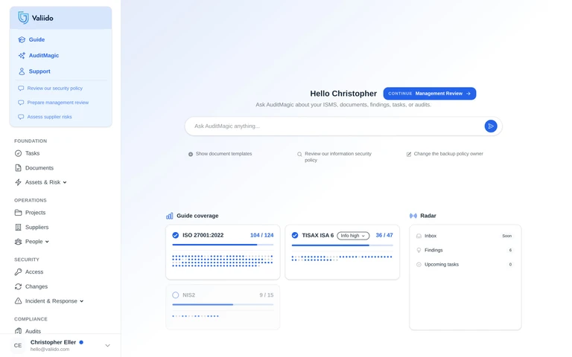Click the 9 / 15 NIS2 count
Viewport: 572px width, 357px height.
pyautogui.click(x=267, y=295)
